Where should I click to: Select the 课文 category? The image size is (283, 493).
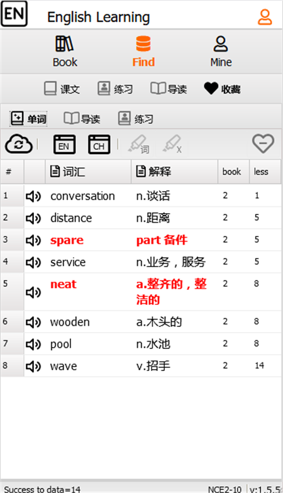(x=62, y=89)
